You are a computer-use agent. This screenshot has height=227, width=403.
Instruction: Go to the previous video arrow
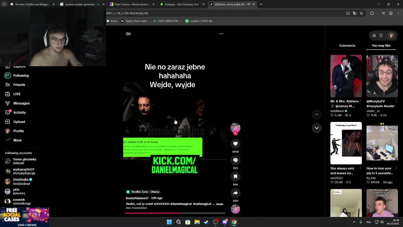click(x=316, y=114)
